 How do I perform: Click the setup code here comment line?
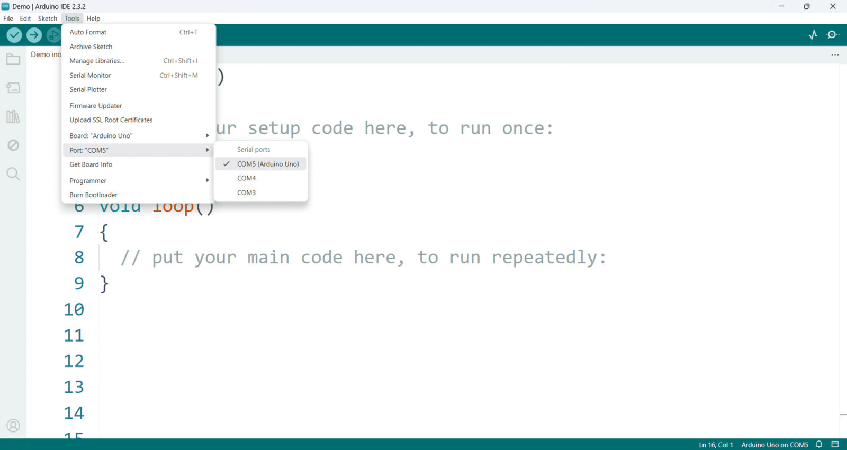[x=385, y=128]
